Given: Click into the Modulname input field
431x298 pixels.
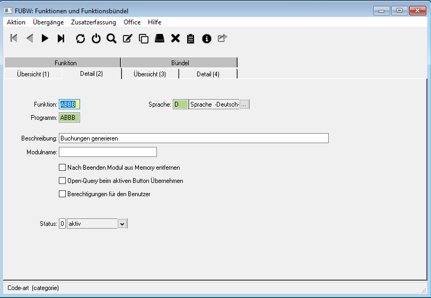Looking at the screenshot, I should [x=108, y=152].
